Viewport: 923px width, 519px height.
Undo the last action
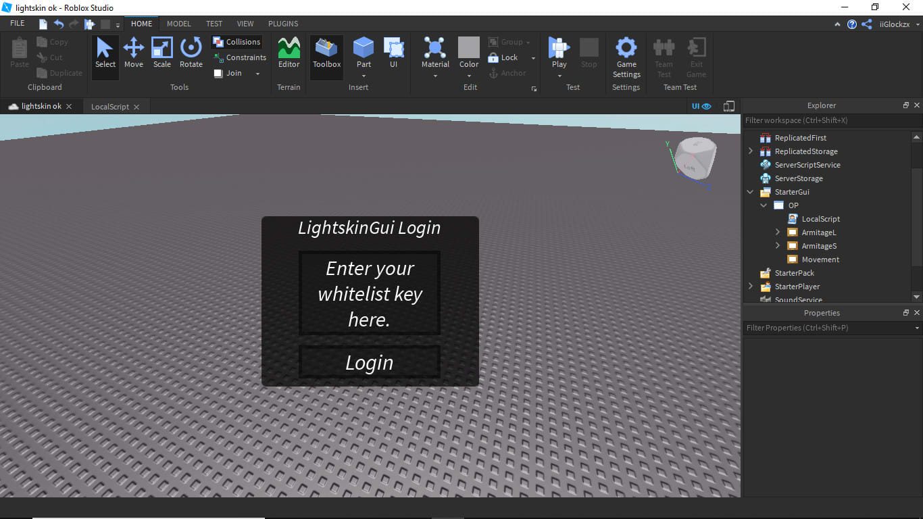point(59,24)
